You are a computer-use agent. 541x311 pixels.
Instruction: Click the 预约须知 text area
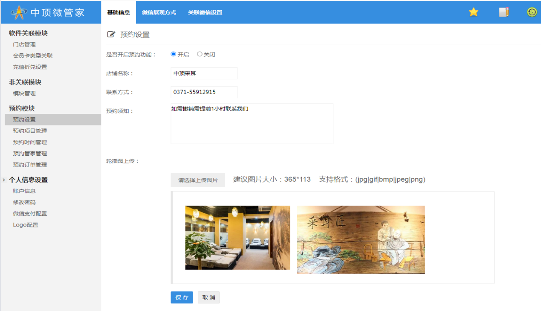252,124
